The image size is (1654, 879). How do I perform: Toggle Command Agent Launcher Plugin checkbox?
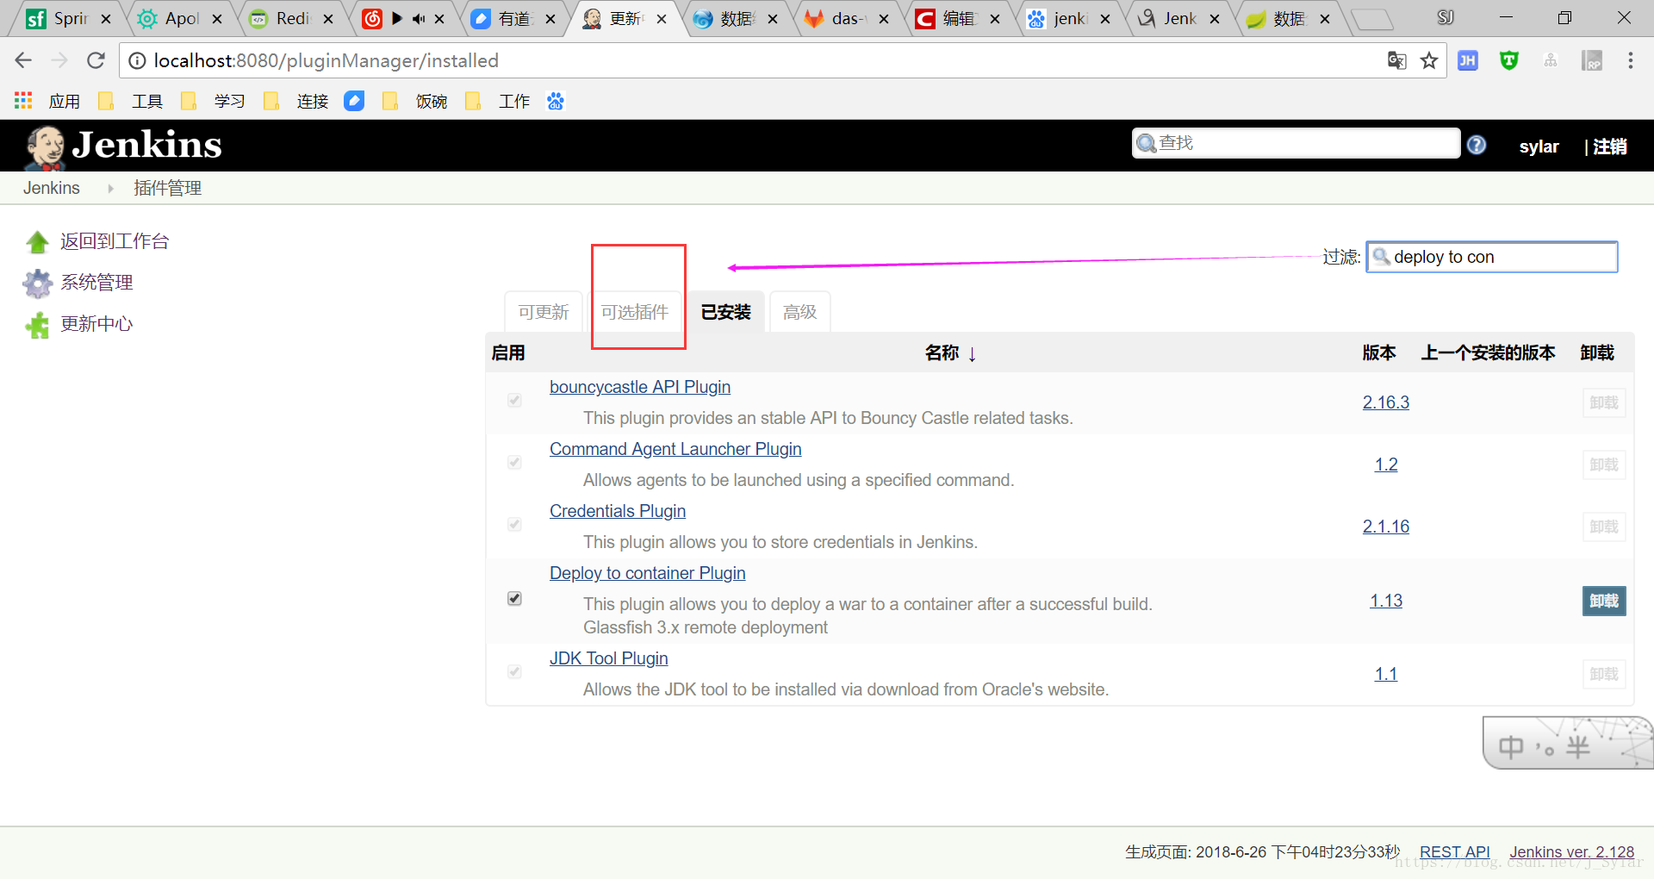(514, 462)
